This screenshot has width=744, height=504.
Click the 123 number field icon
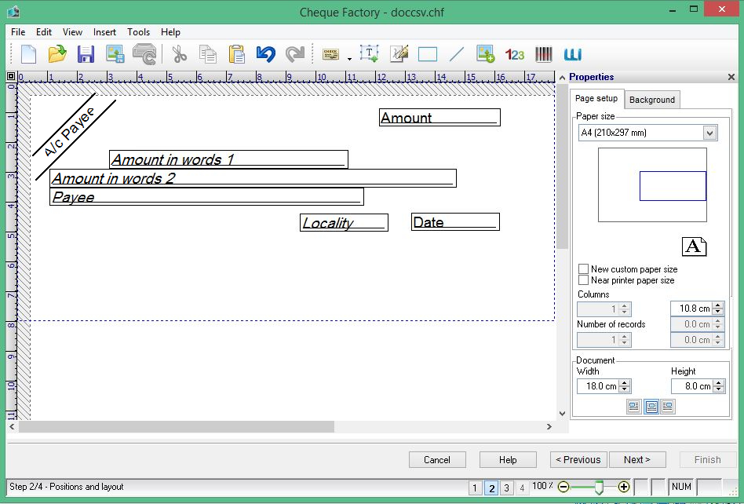tap(514, 55)
